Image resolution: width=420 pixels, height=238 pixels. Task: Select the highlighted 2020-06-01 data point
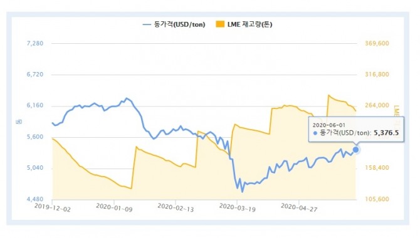click(x=355, y=150)
